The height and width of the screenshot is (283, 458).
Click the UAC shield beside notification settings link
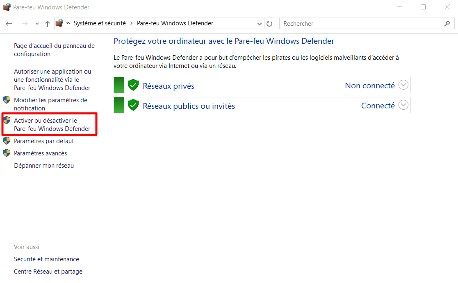[7, 99]
